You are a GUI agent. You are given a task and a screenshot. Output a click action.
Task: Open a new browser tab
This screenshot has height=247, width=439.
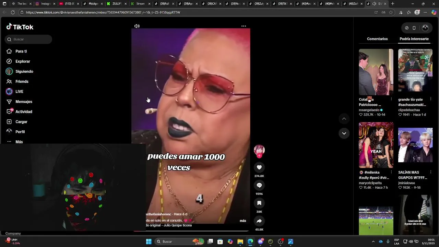[393, 4]
